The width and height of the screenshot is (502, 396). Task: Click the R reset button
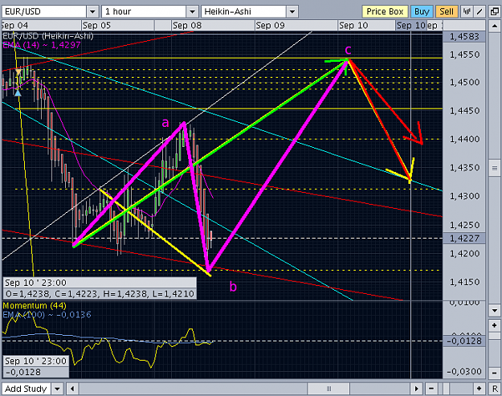(x=495, y=389)
